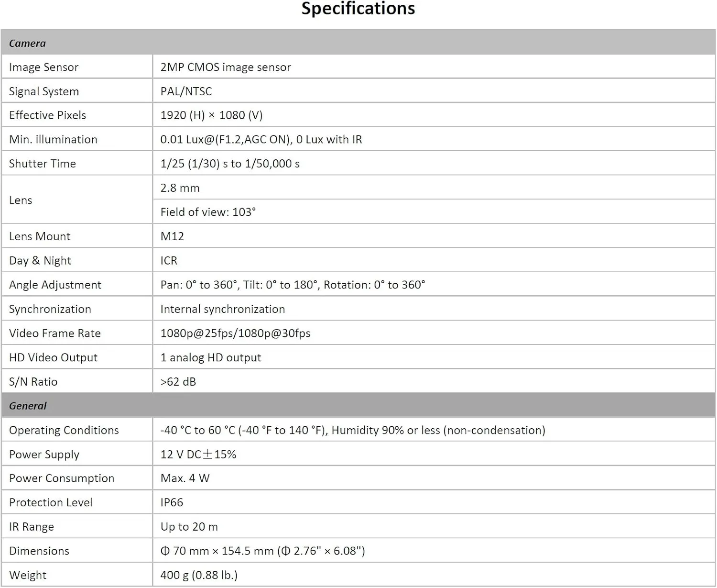This screenshot has width=717, height=588.
Task: Click the Internal synchronization value
Action: click(x=223, y=309)
